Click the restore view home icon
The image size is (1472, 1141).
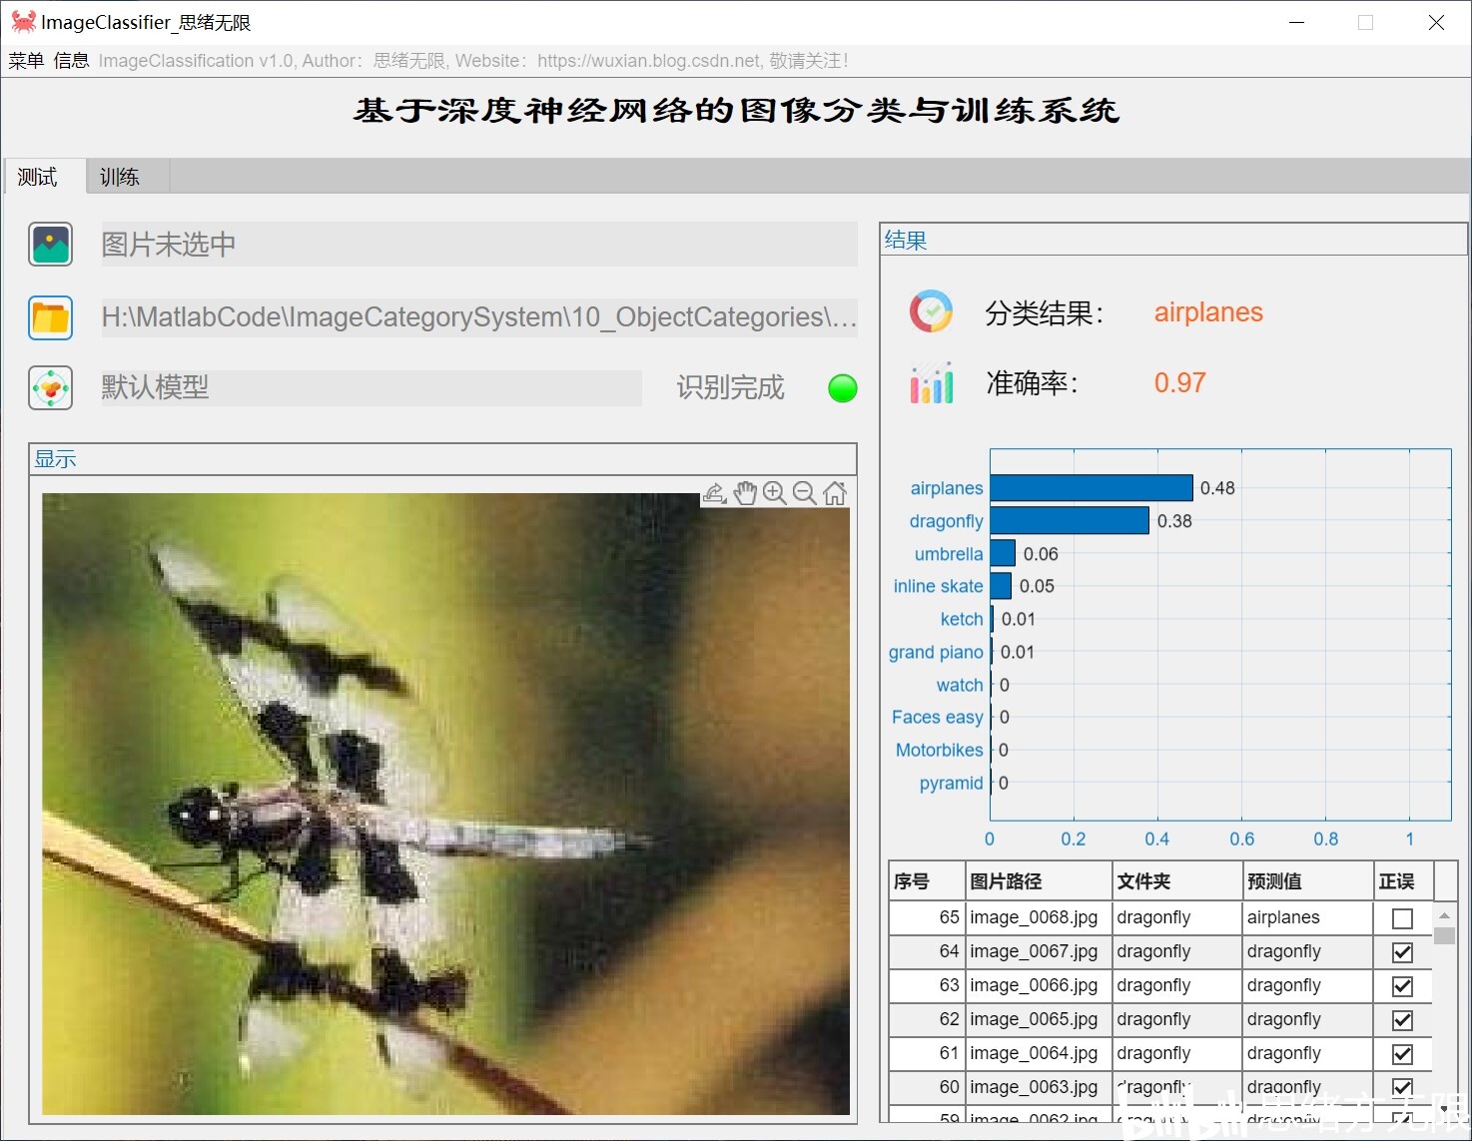tap(835, 493)
